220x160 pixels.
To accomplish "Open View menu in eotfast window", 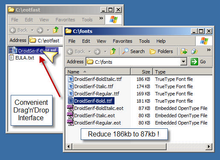I will [x=44, y=20].
